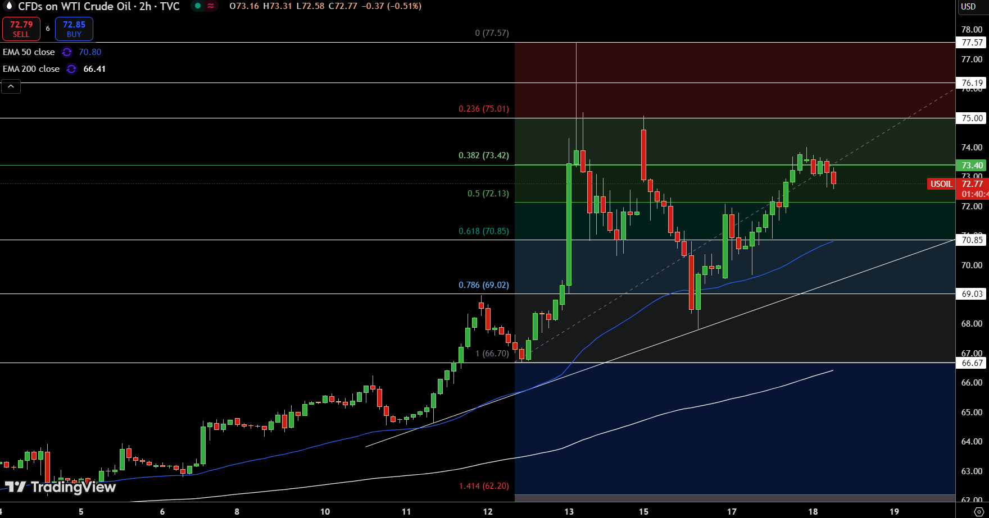Viewport: 989px width, 518px height.
Task: Click the Fib label 0.236 (75.01)
Action: [x=484, y=109]
